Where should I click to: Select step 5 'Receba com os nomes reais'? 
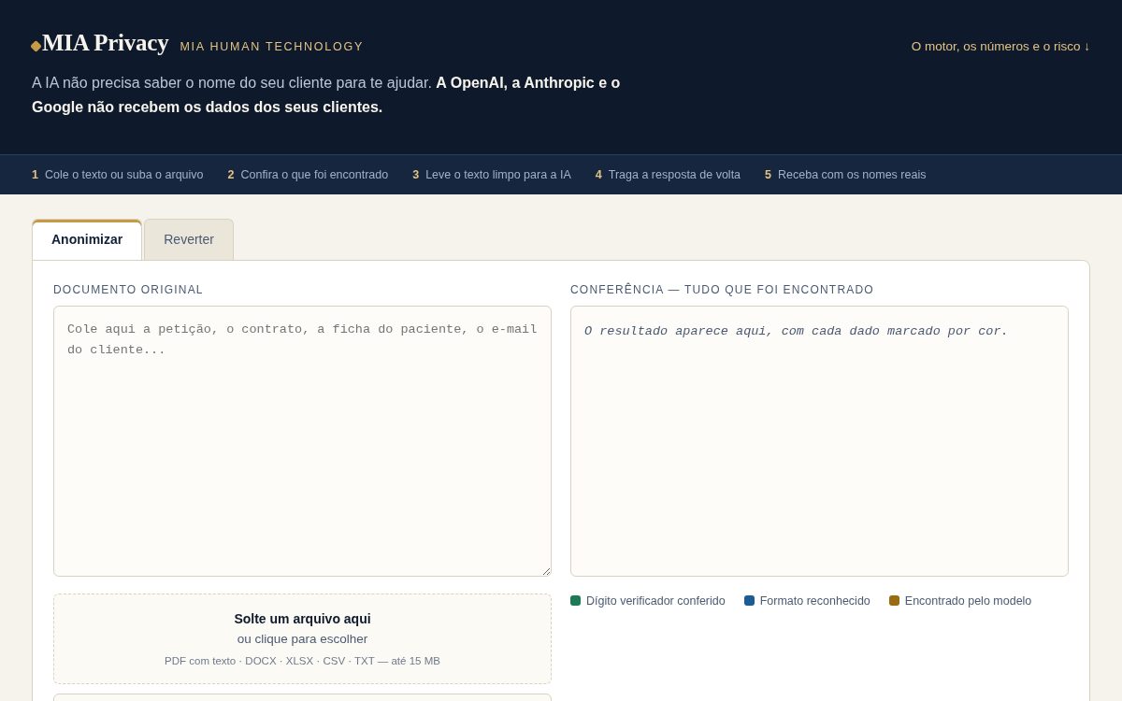click(845, 175)
